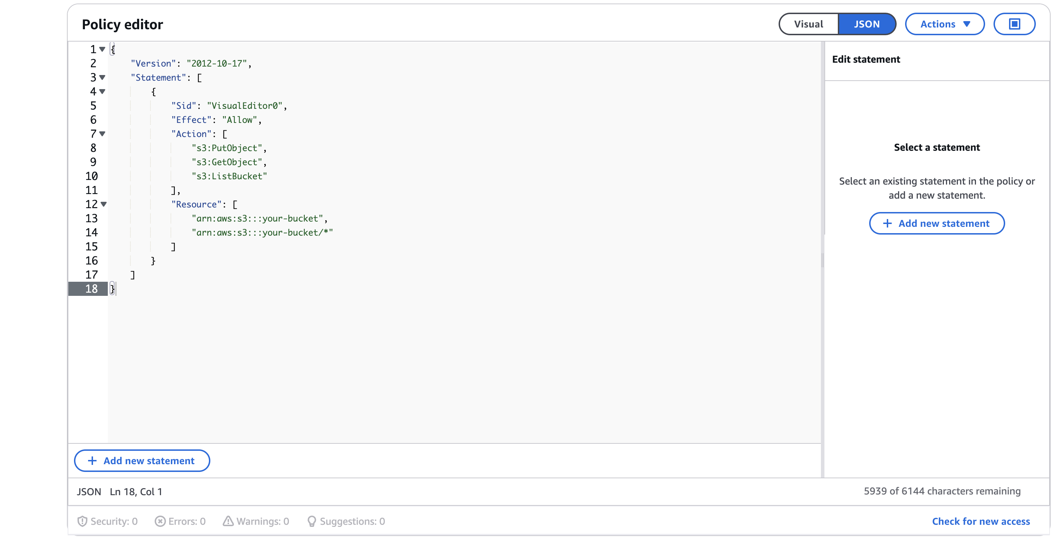
Task: Click the Edit statement panel heading
Action: pyautogui.click(x=866, y=59)
